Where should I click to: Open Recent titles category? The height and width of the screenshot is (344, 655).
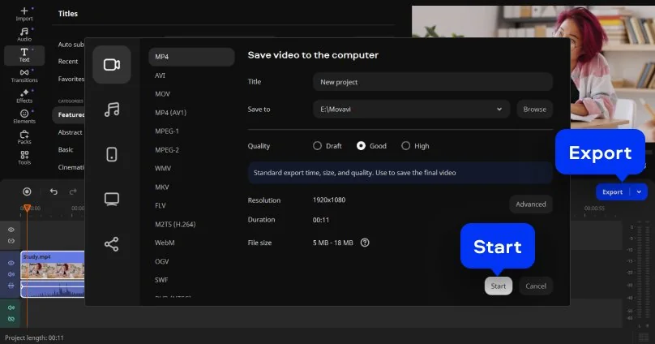pos(68,62)
